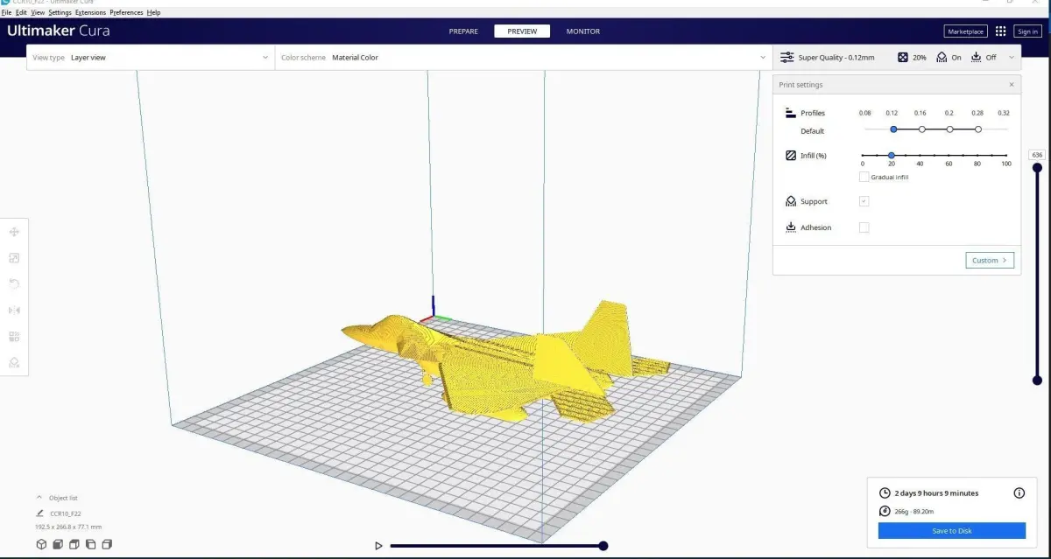This screenshot has width=1051, height=559.
Task: Collapse print settings summary chevron
Action: coord(1012,58)
